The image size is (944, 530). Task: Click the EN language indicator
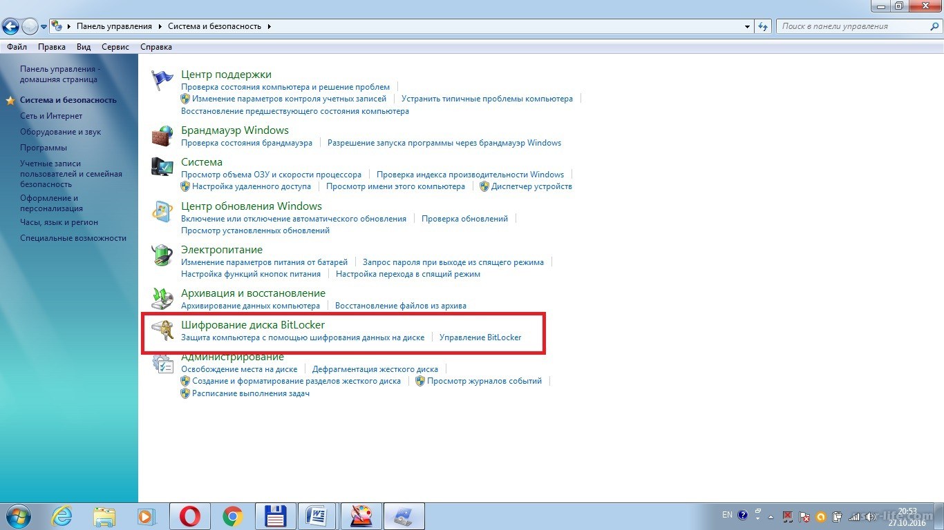click(x=727, y=515)
